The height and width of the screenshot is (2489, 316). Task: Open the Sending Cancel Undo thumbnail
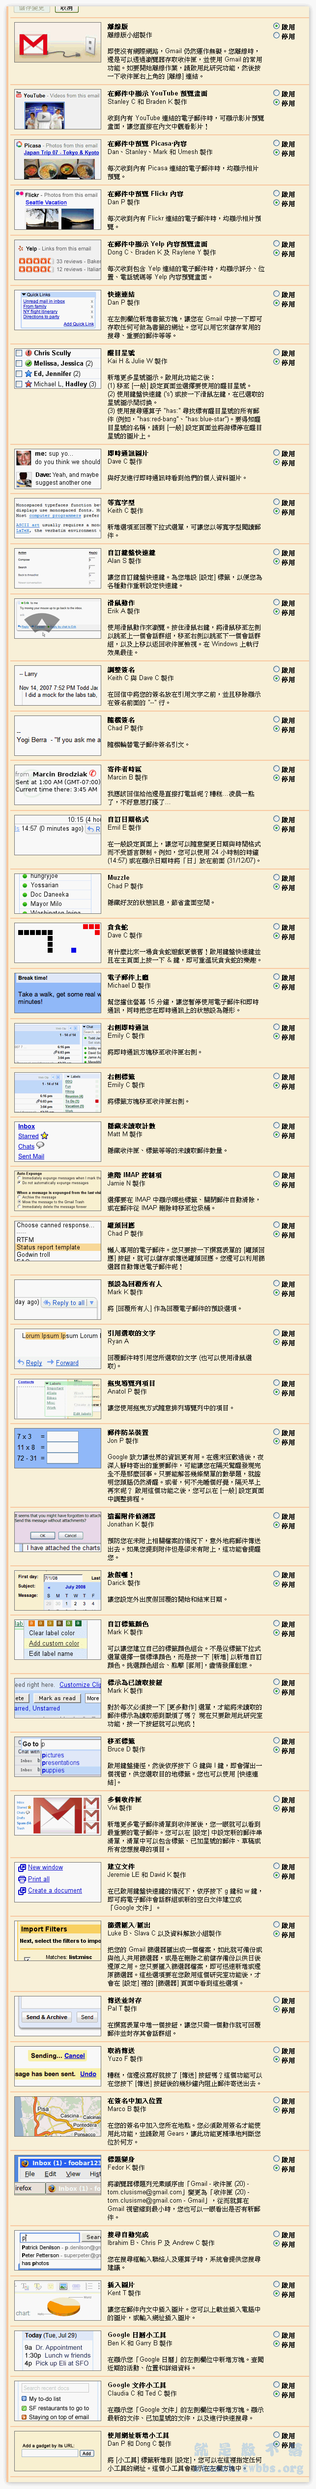pos(58,2067)
